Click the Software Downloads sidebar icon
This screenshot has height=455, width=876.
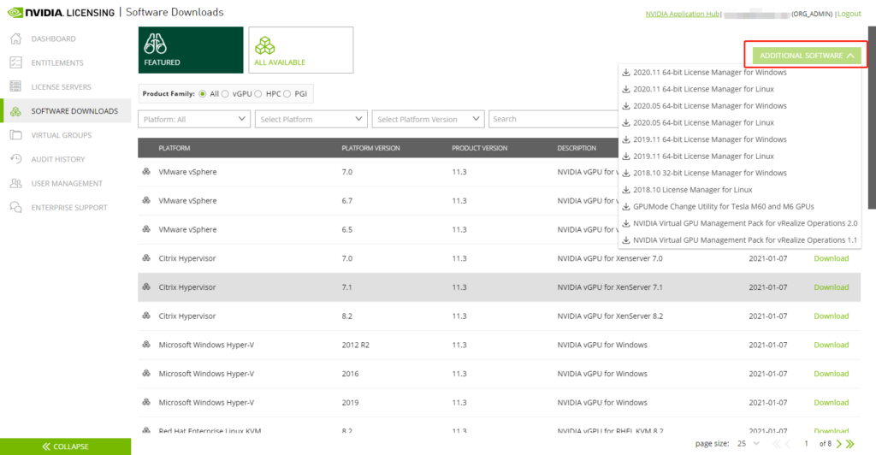coord(15,111)
